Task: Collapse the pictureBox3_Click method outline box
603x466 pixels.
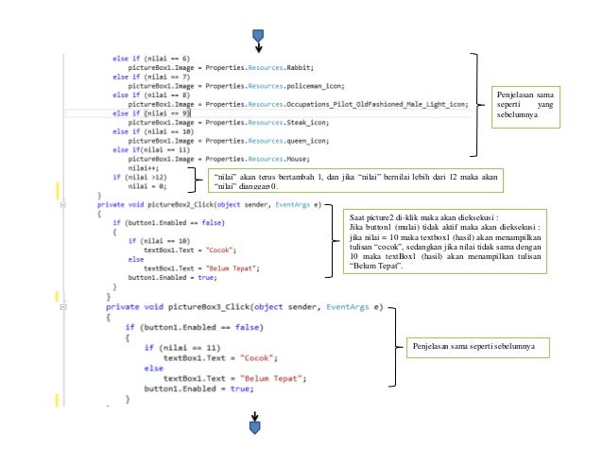Action: (63, 307)
